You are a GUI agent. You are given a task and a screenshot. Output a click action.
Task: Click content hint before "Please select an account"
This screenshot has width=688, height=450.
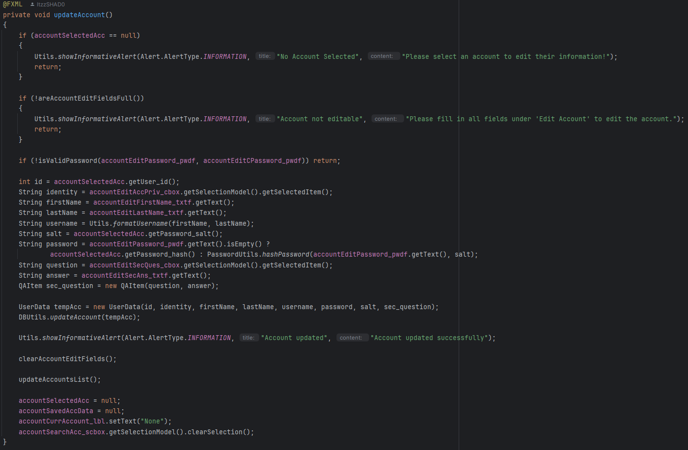(x=382, y=56)
